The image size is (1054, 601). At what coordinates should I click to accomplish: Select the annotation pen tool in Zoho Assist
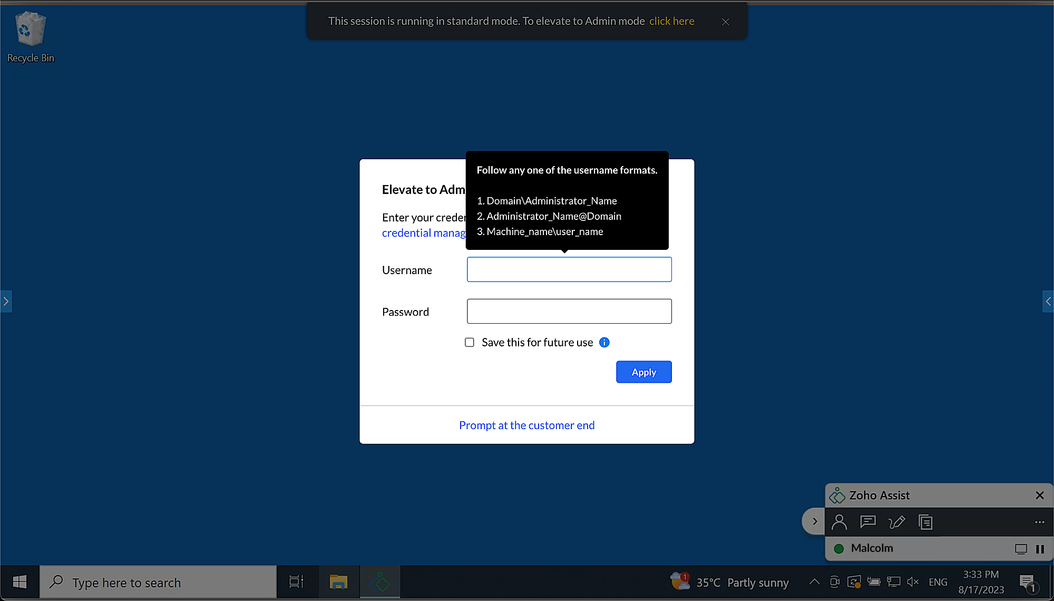coord(896,522)
